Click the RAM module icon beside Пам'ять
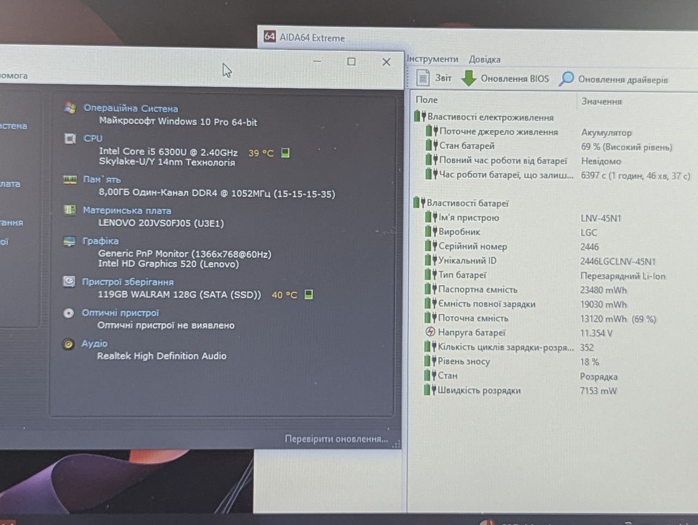The height and width of the screenshot is (525, 698). [x=70, y=179]
